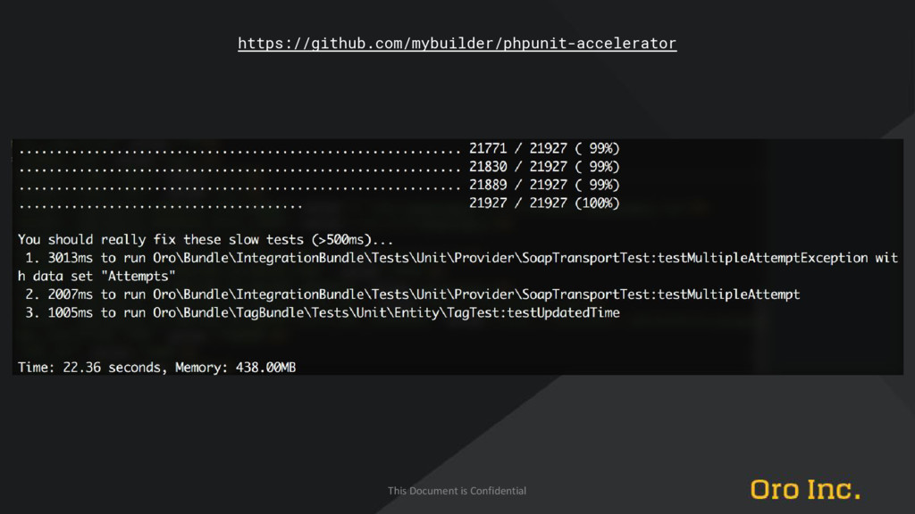Click the "This Document is Confidential" footer text
The width and height of the screenshot is (915, 514).
(457, 491)
